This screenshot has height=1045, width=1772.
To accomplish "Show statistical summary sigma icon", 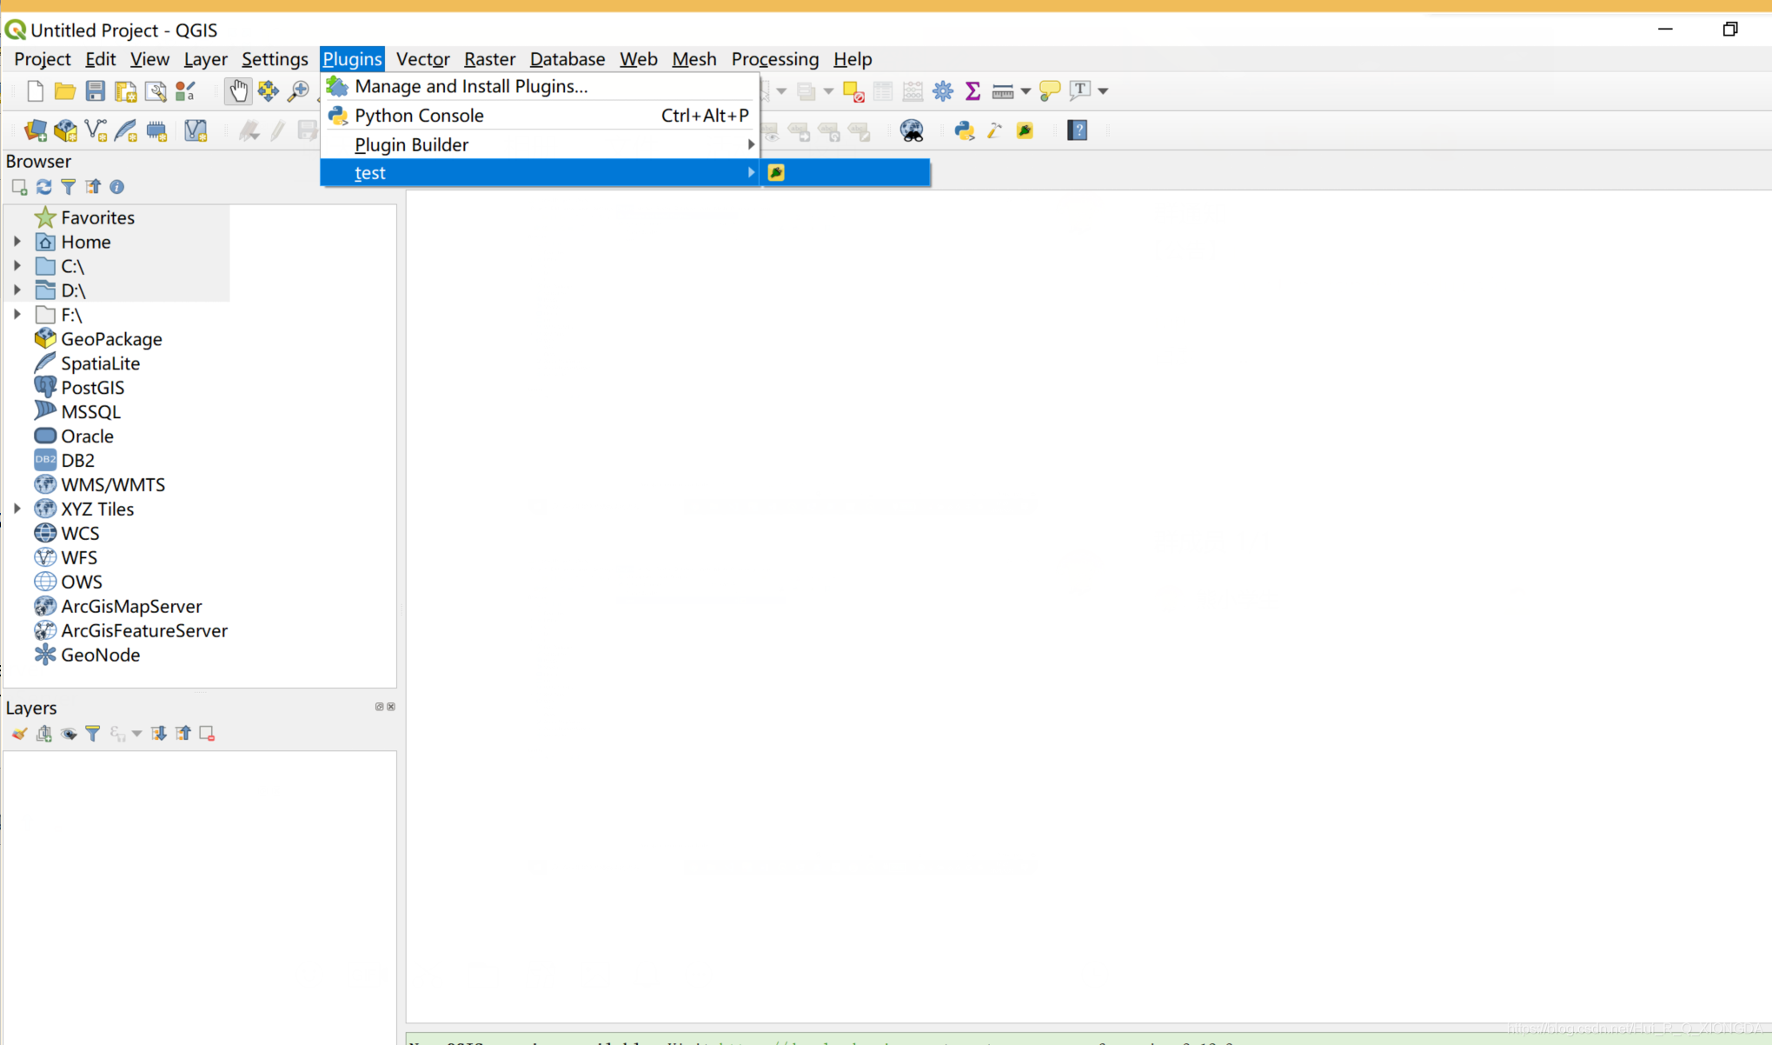I will (972, 90).
